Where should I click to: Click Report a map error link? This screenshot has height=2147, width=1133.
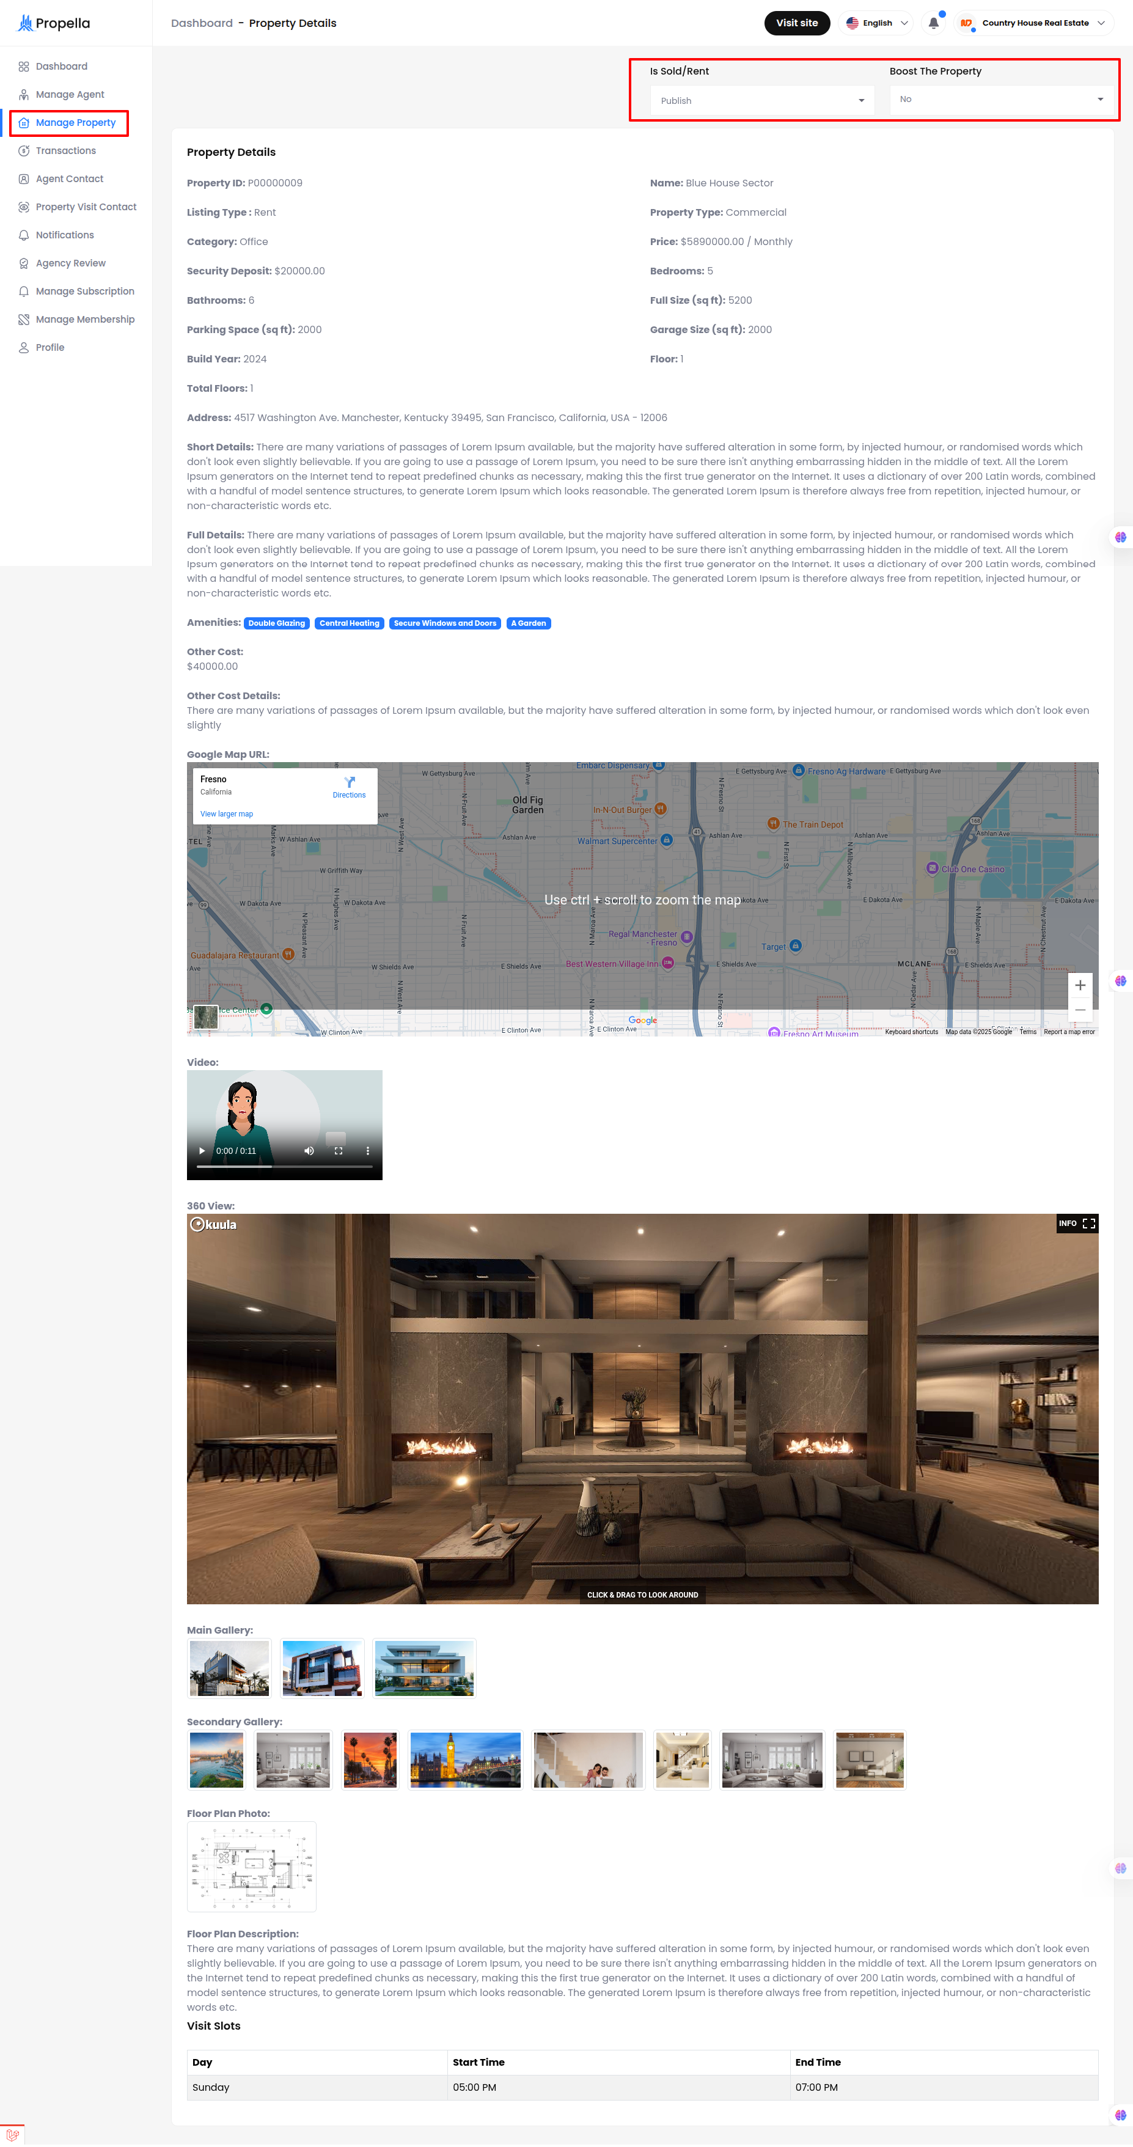click(1069, 1032)
